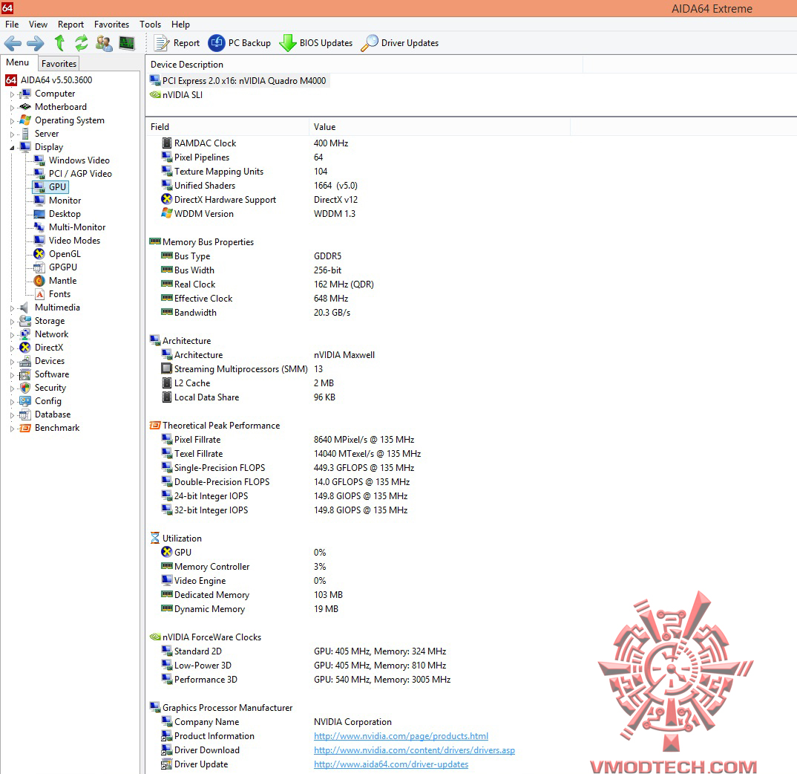
Task: Go back with the blue left arrow
Action: click(13, 43)
